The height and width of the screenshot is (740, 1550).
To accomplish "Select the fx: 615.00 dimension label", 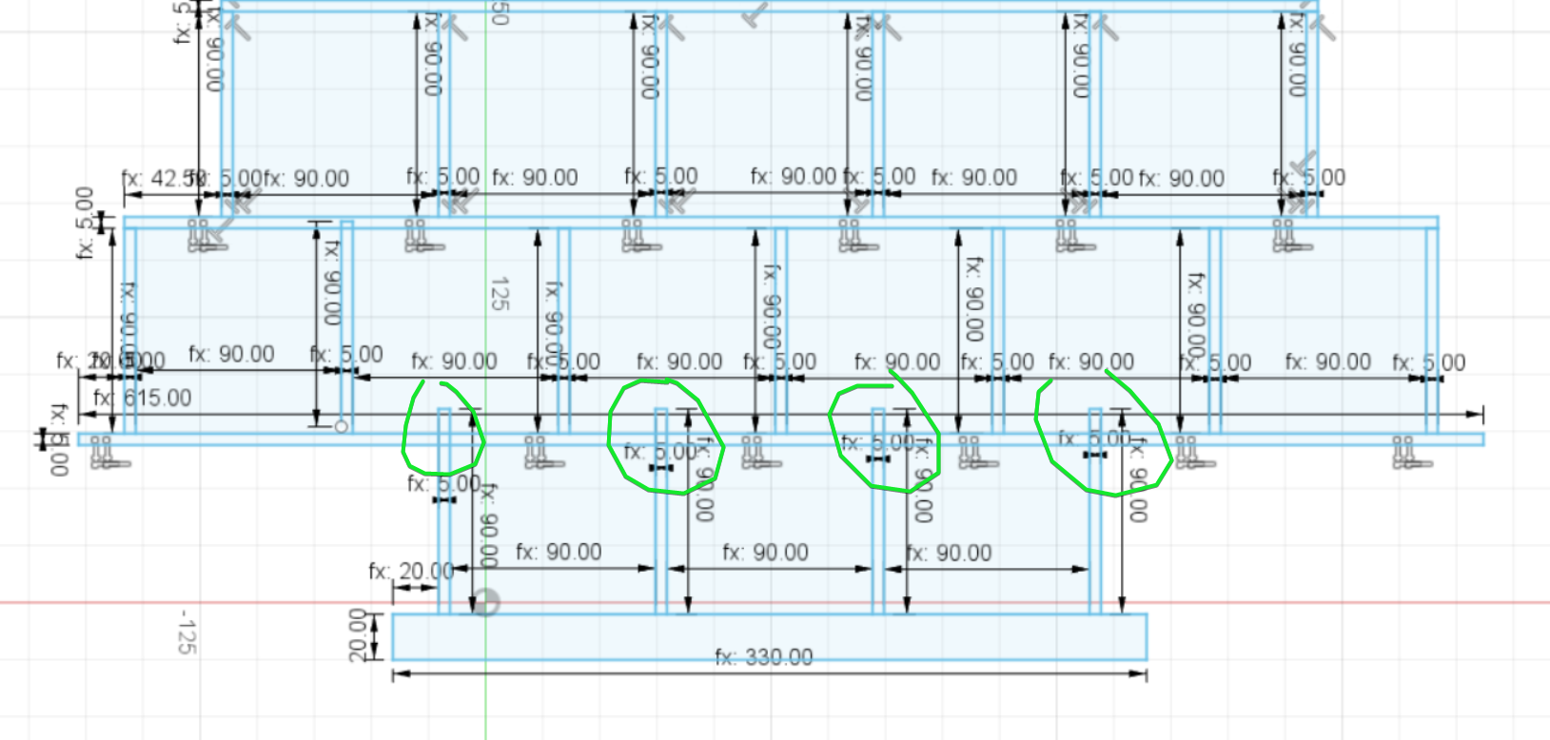I will pyautogui.click(x=143, y=398).
